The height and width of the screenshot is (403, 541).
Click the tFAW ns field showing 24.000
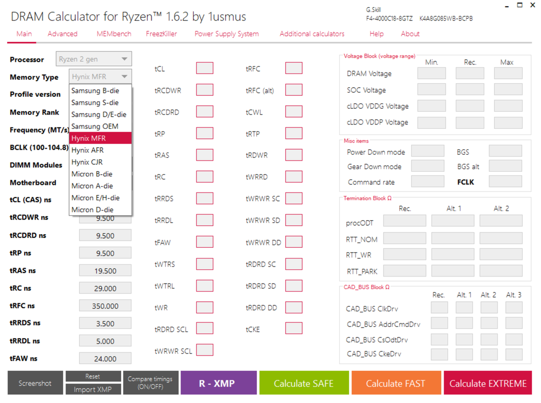pos(105,359)
